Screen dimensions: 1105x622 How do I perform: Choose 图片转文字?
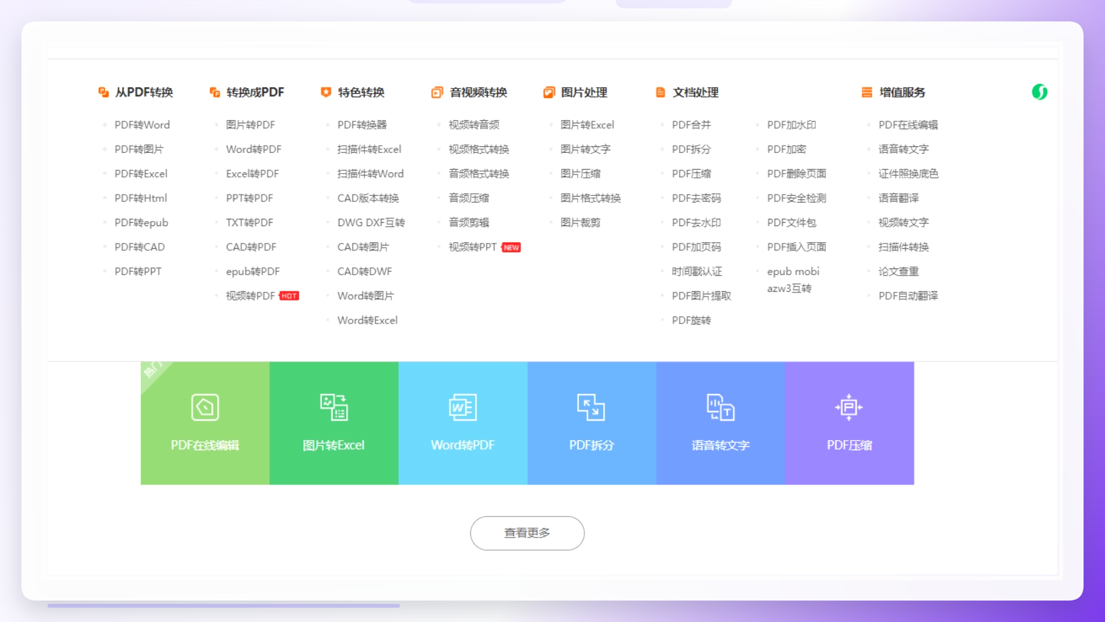point(585,149)
